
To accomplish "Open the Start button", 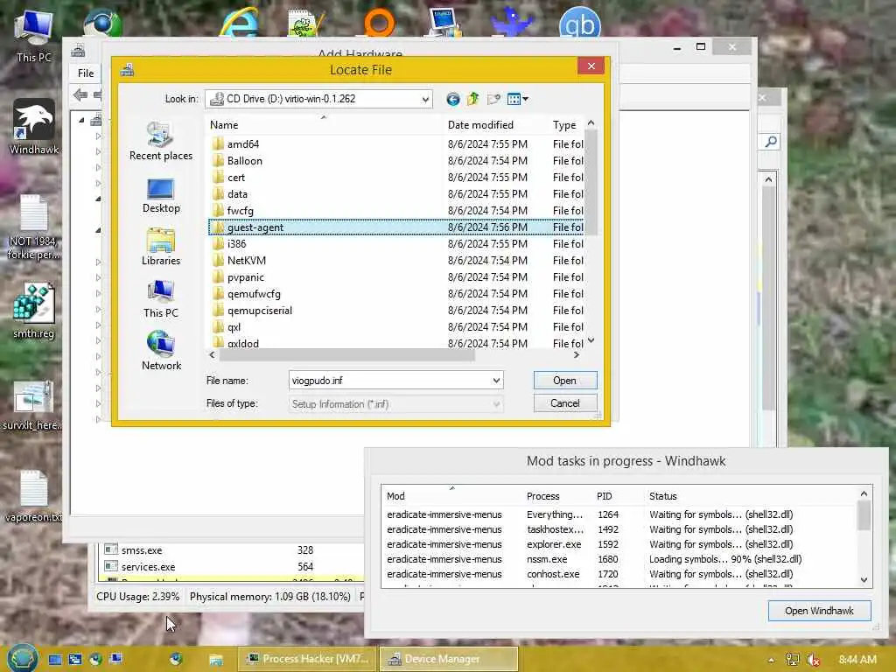I will [22, 658].
